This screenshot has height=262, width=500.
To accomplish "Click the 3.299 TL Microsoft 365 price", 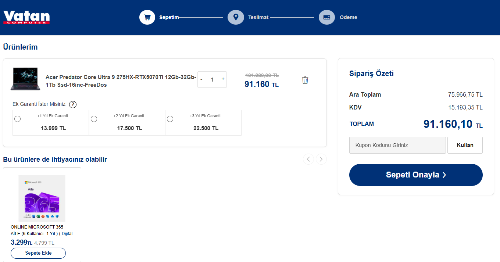I will (22, 243).
